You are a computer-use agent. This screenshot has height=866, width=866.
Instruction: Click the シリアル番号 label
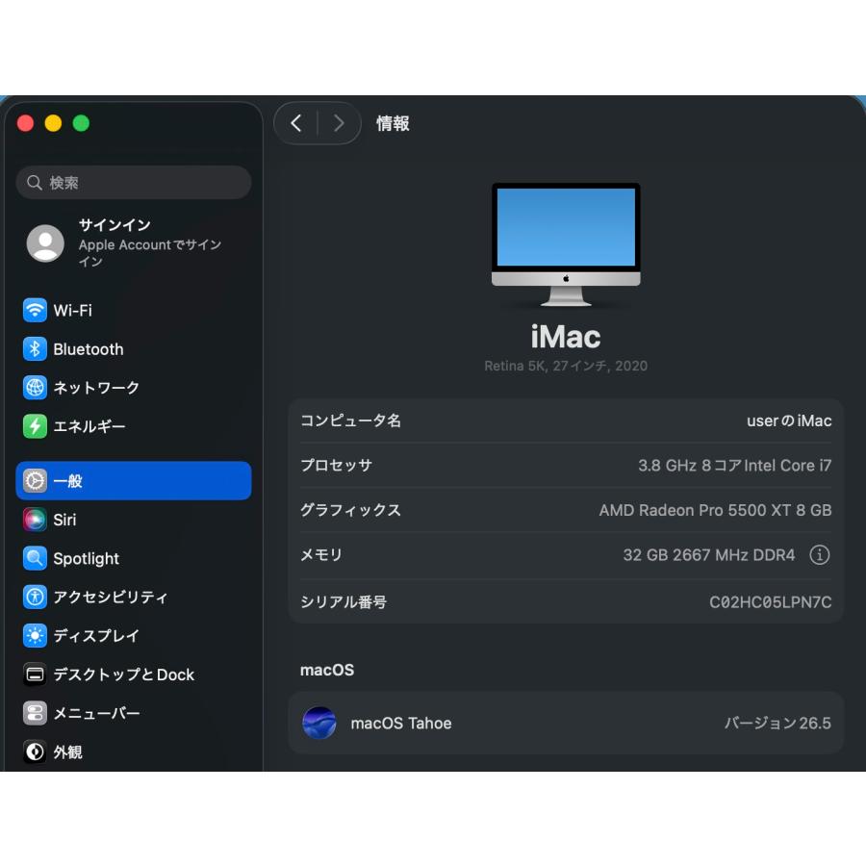click(343, 601)
